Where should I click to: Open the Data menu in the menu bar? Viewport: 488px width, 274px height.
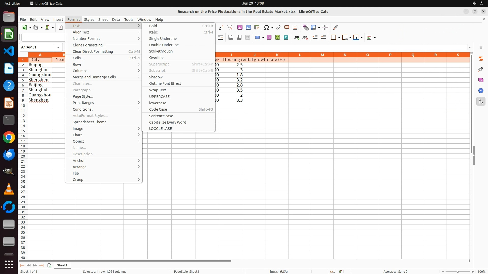click(x=116, y=20)
